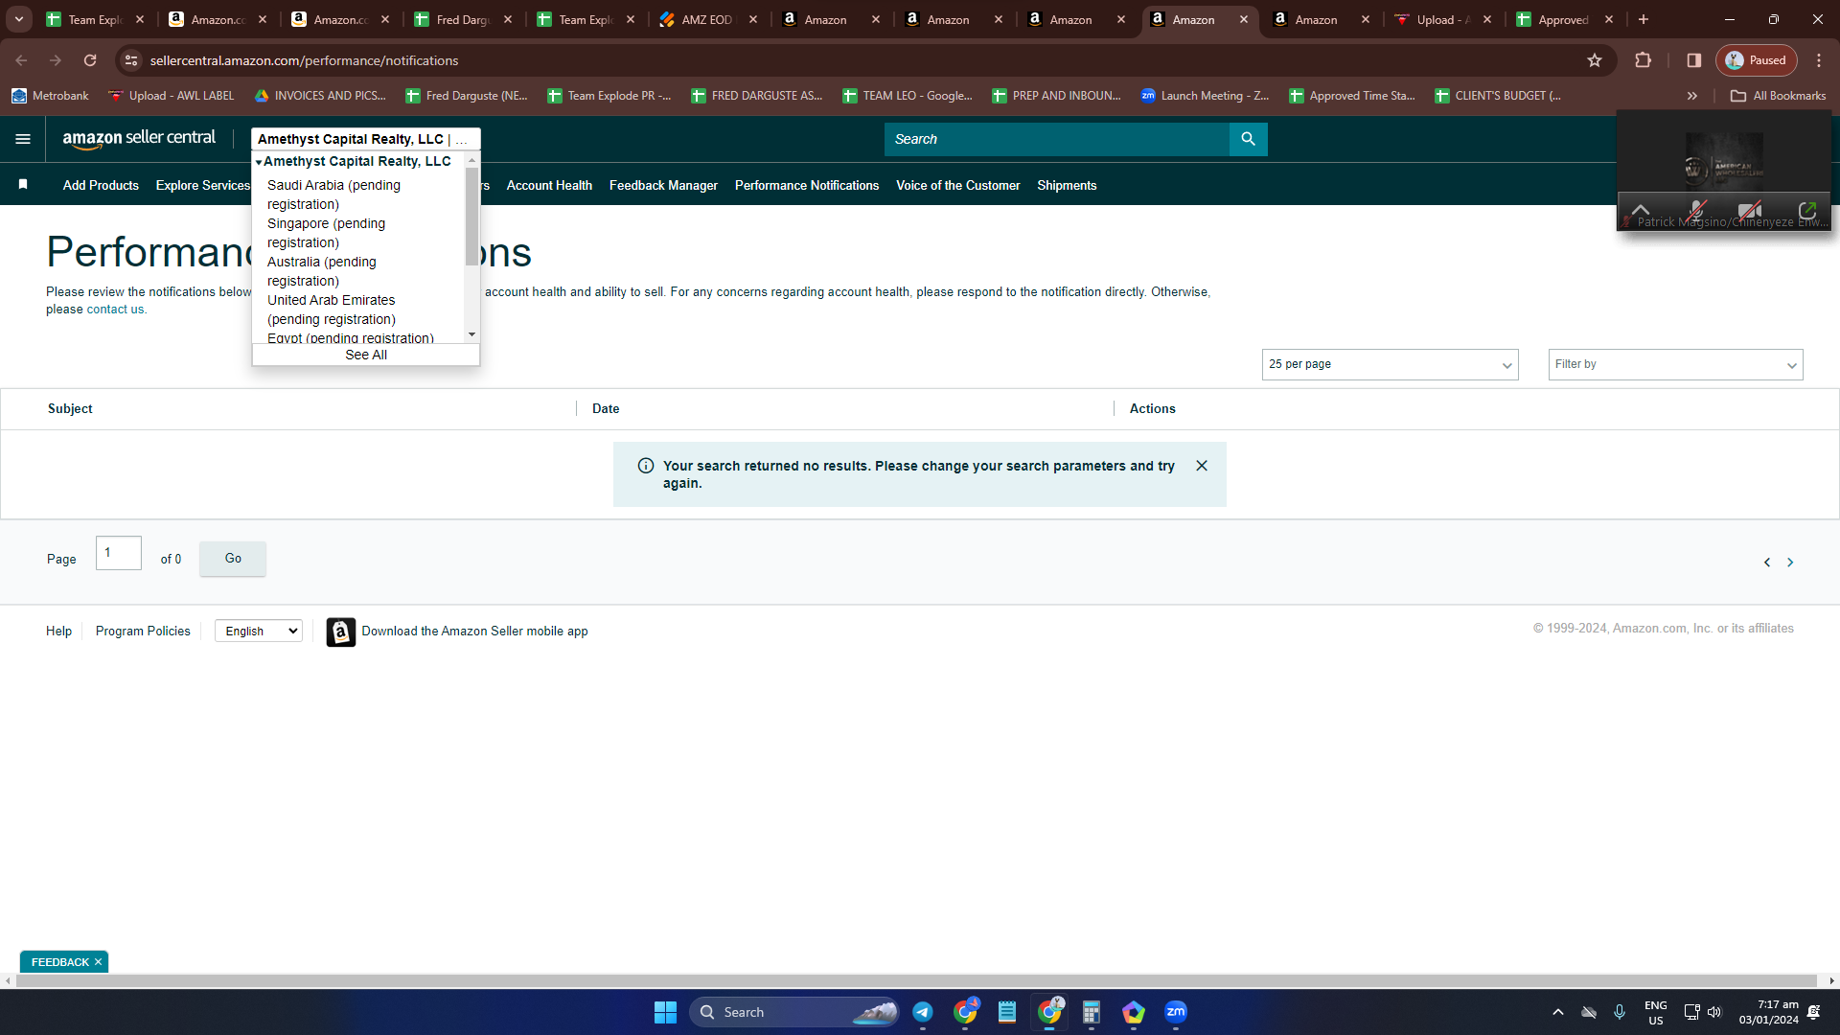Expand the 25 per page dropdown
The width and height of the screenshot is (1840, 1035).
1390,364
